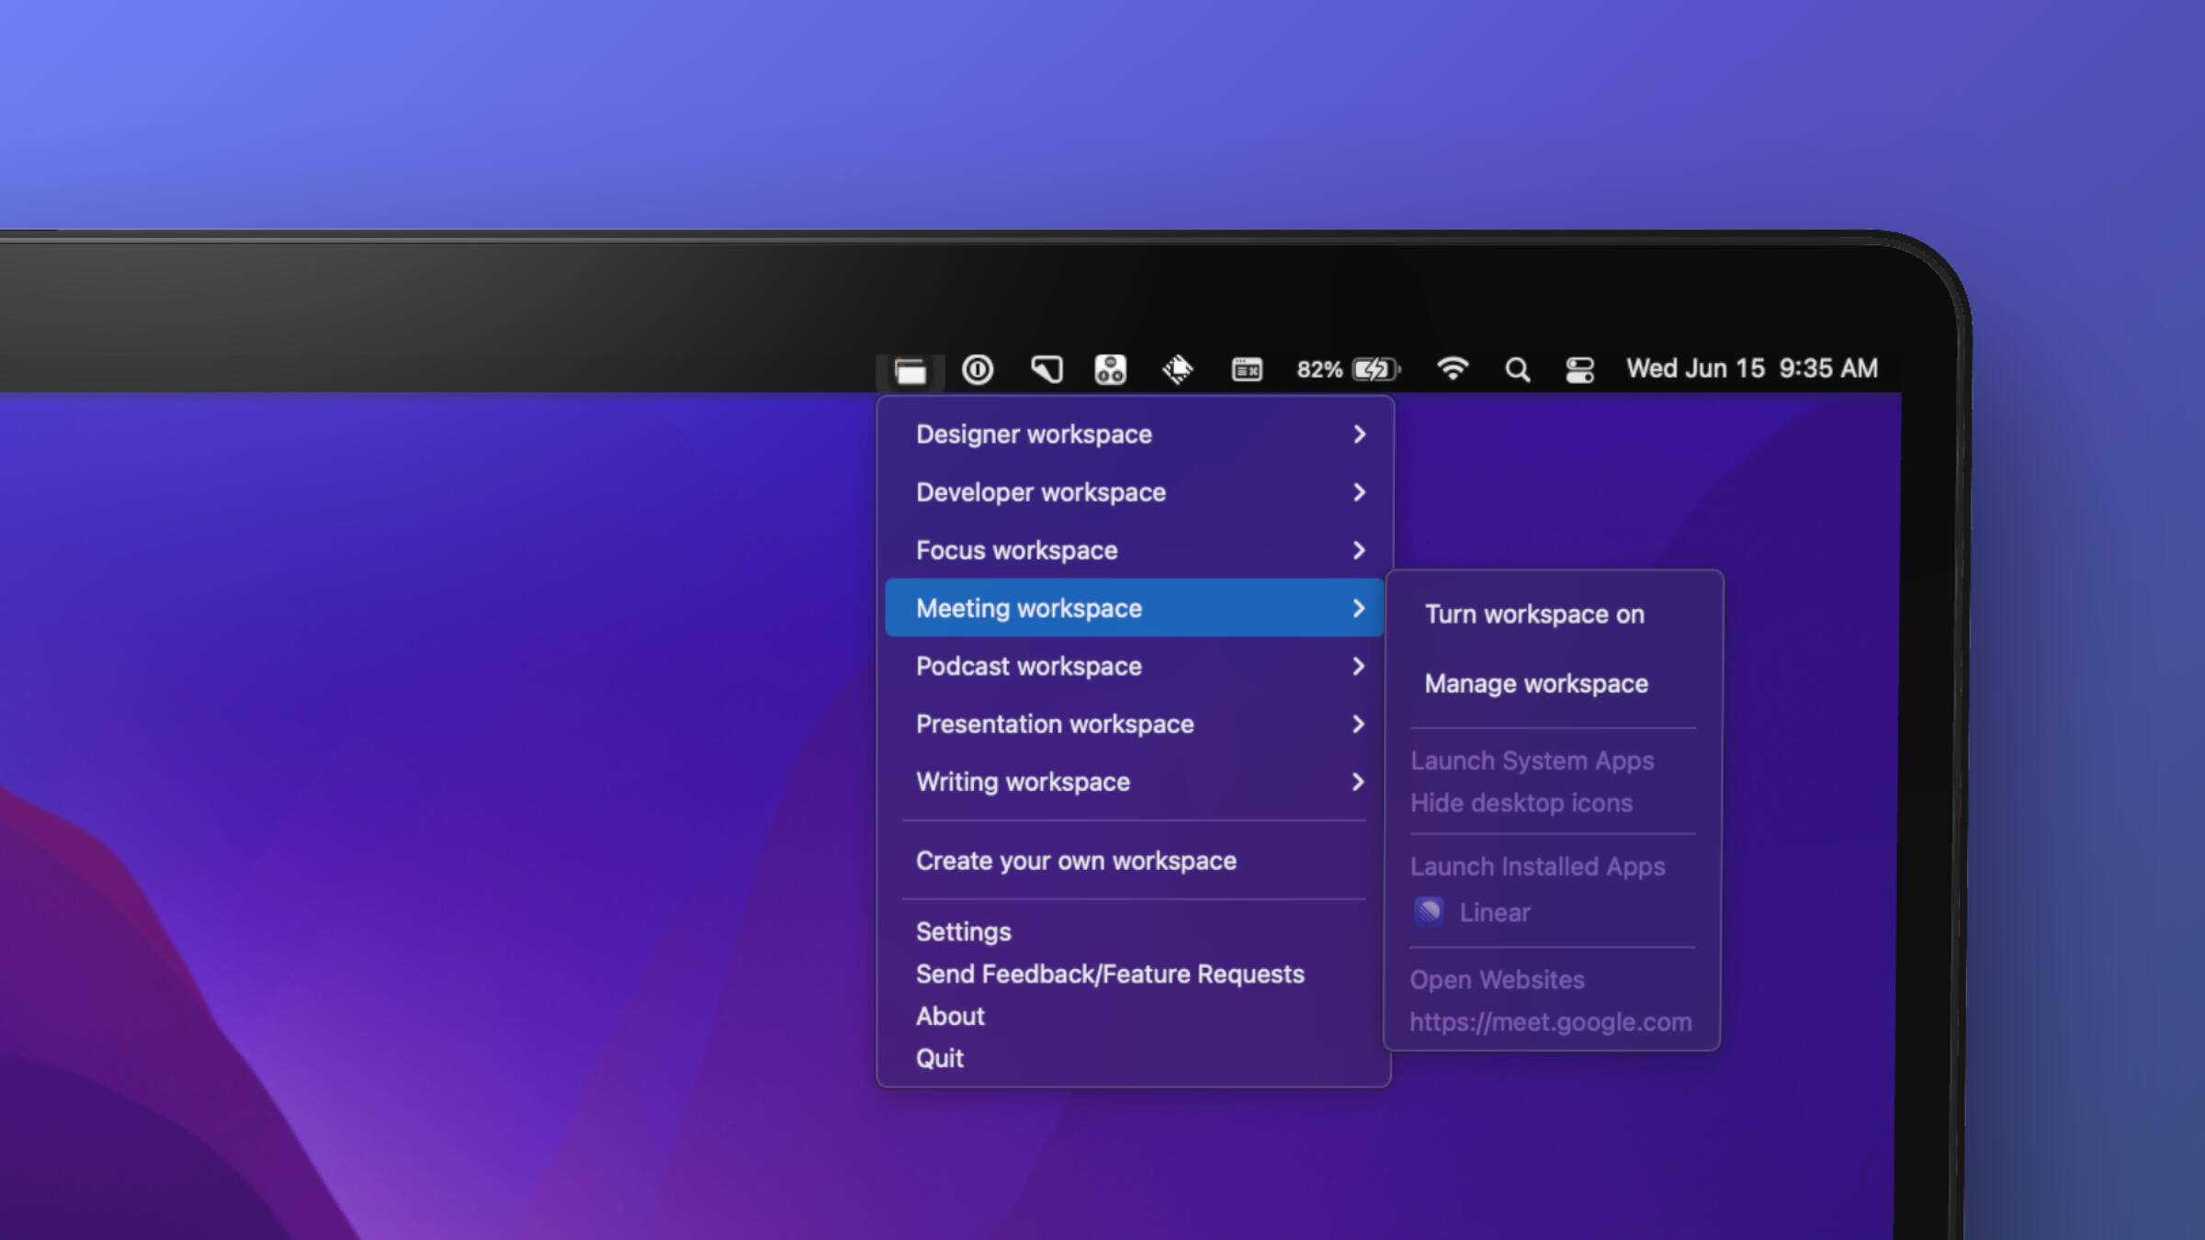Click the striped diamond menu bar icon
2205x1240 pixels.
(x=1178, y=369)
